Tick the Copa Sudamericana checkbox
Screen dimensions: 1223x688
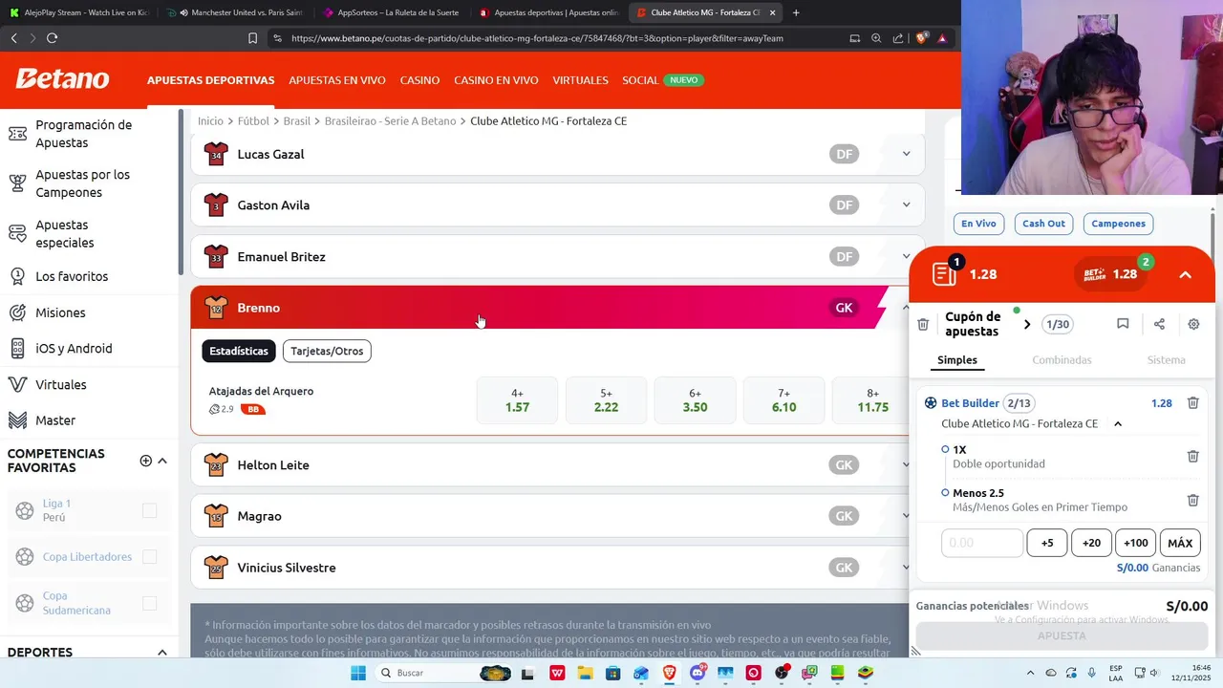click(149, 603)
